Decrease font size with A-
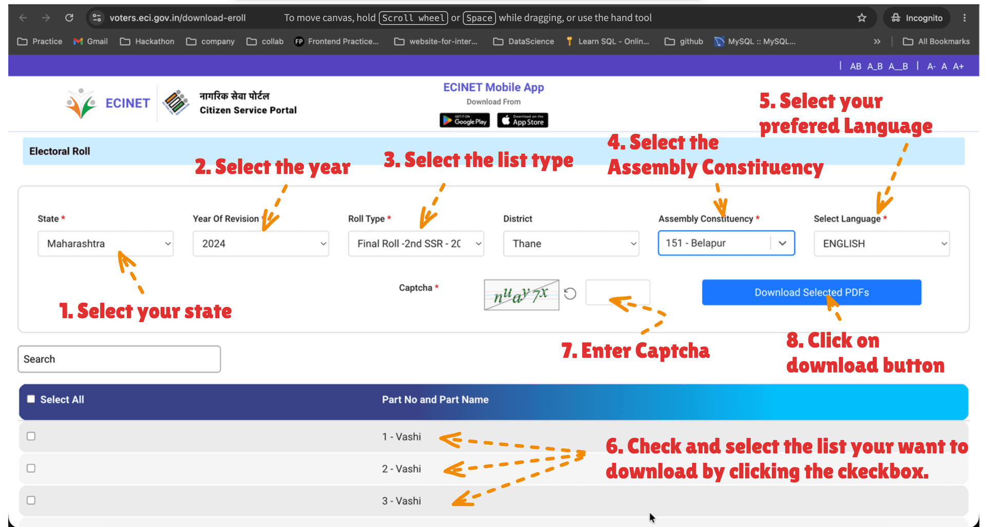The image size is (986, 527). tap(931, 66)
